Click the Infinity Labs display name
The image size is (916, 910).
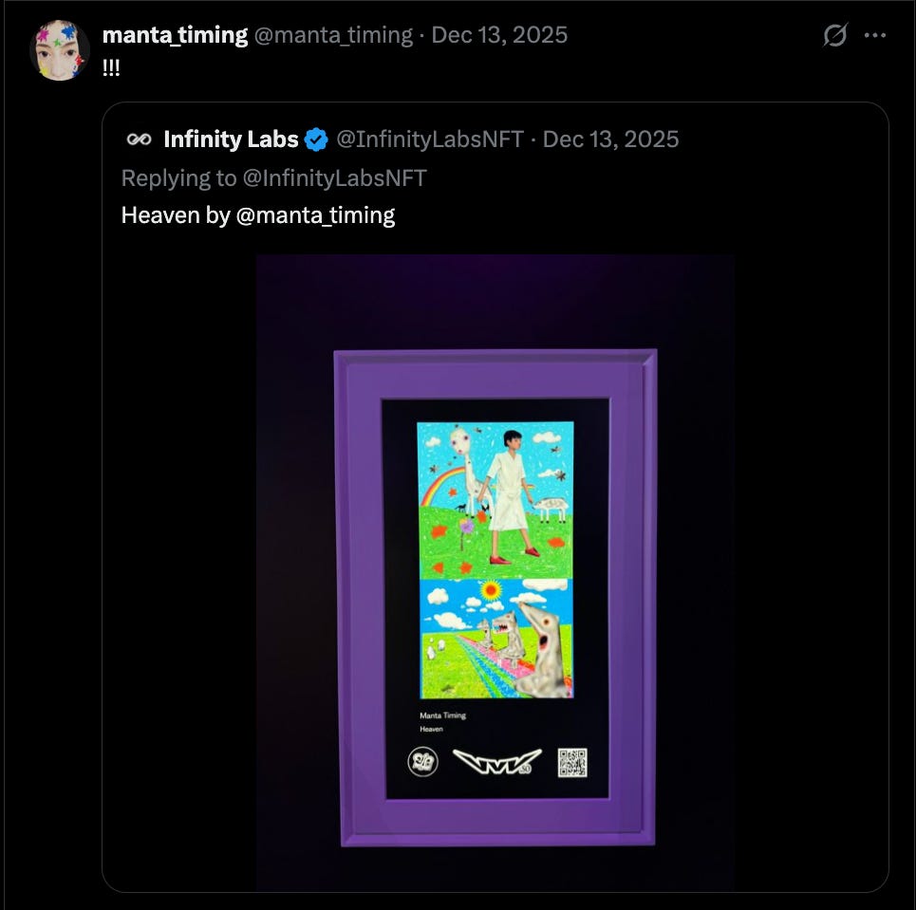(x=231, y=139)
